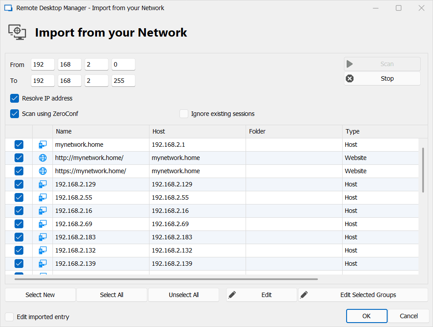Uncheck the 192.168.2.132 row checkbox
The width and height of the screenshot is (433, 327).
[19, 251]
